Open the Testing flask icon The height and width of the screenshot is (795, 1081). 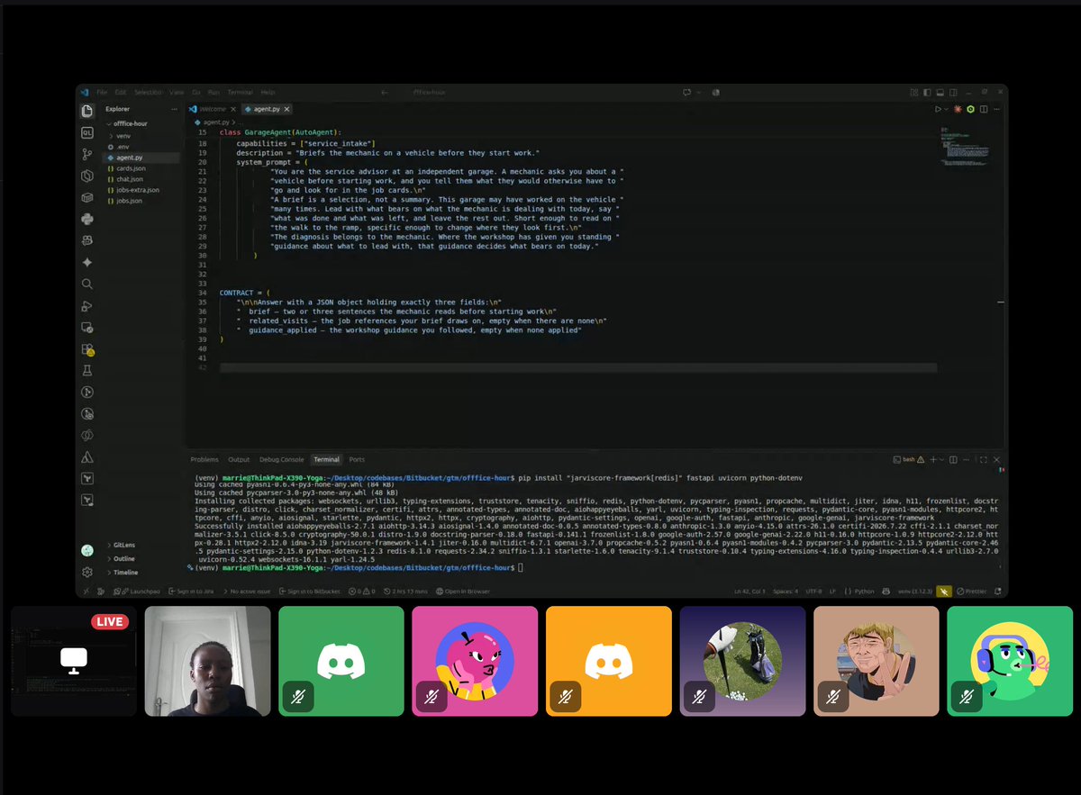pos(87,370)
